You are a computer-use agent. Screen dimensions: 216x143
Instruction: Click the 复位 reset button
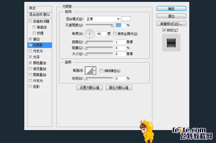click(171, 16)
